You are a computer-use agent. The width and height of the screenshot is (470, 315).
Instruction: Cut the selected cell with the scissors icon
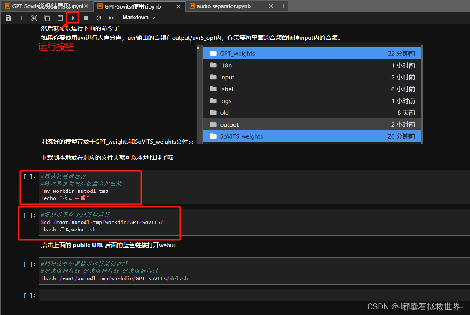coord(34,18)
